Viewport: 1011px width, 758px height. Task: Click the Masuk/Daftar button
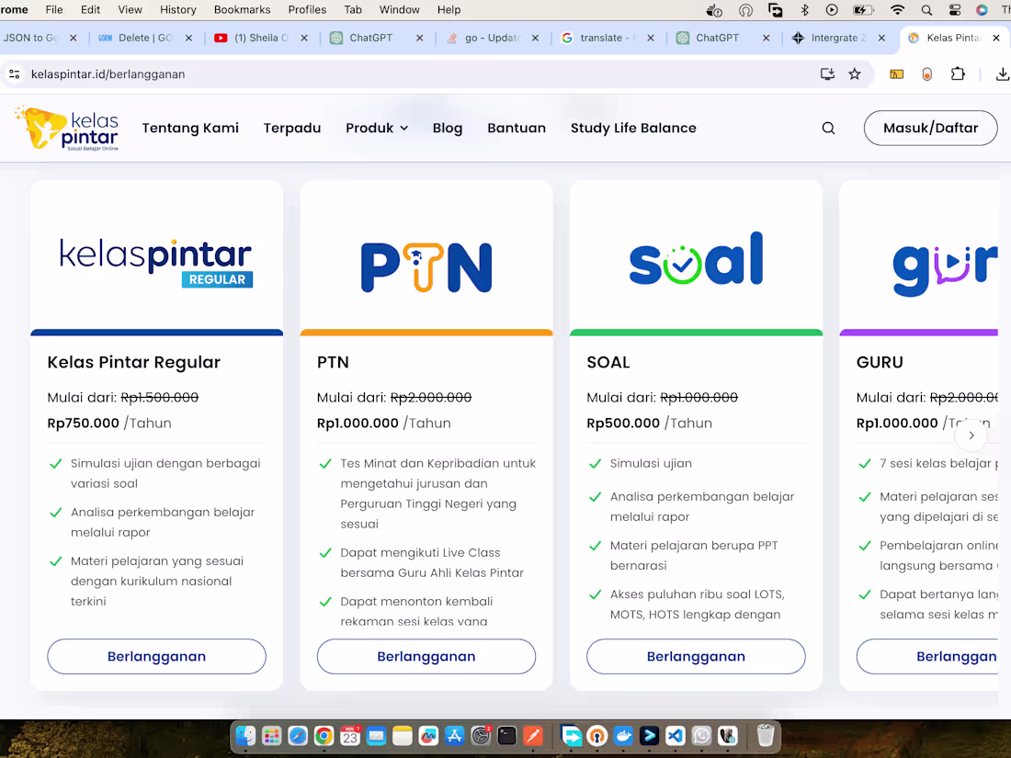click(930, 128)
